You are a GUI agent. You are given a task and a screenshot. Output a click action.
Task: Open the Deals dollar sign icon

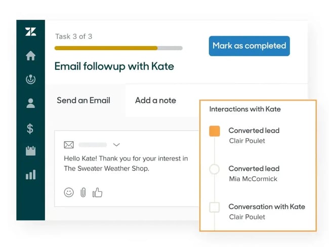(30, 129)
